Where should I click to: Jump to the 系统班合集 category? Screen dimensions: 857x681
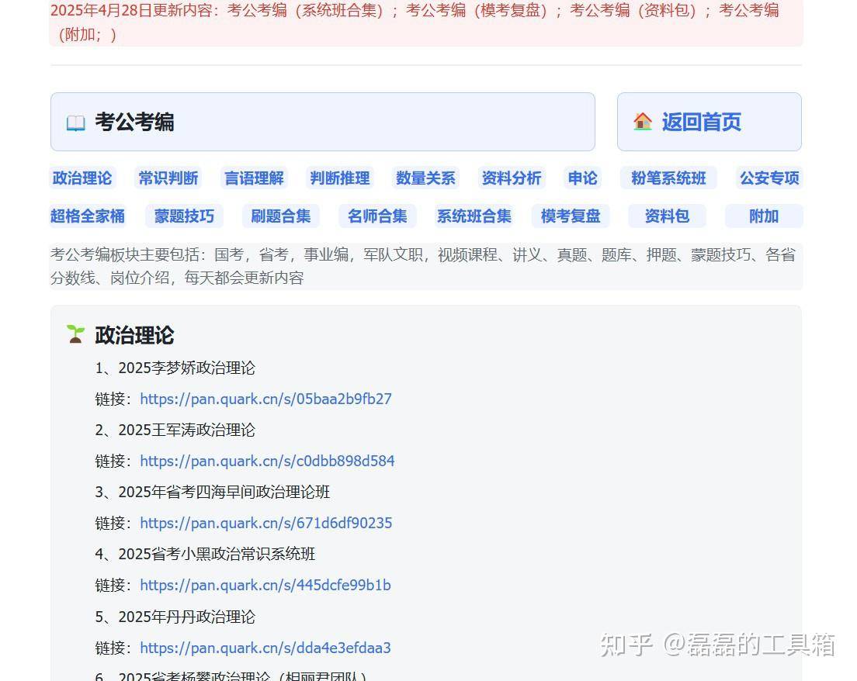click(474, 216)
